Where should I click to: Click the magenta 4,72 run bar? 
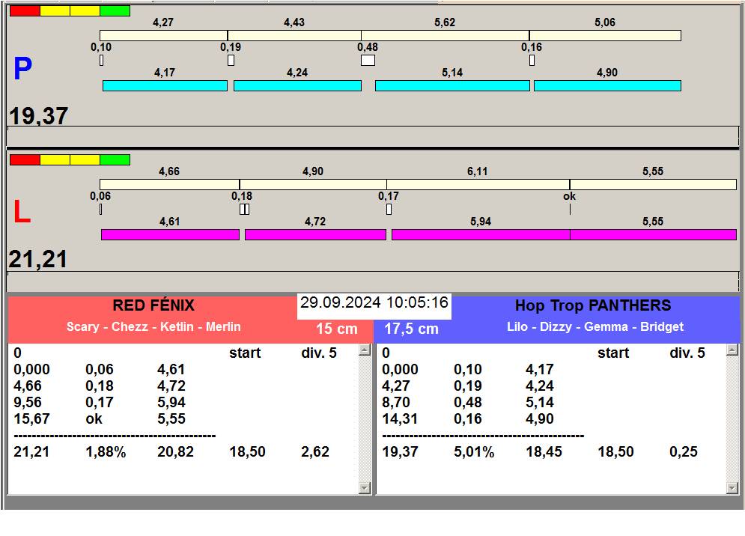pos(315,235)
